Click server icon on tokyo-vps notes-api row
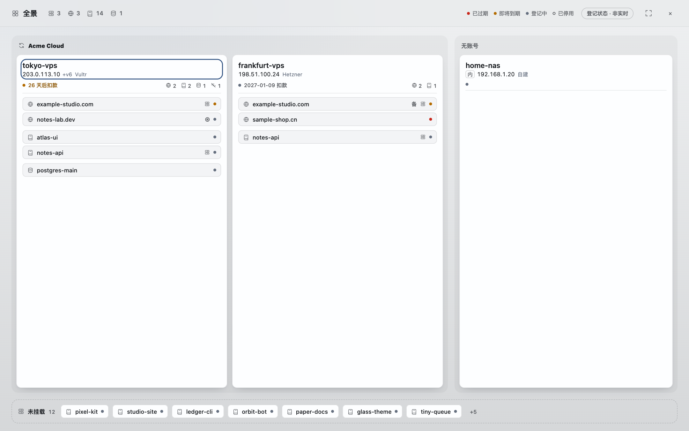This screenshot has height=431, width=689. click(x=207, y=153)
